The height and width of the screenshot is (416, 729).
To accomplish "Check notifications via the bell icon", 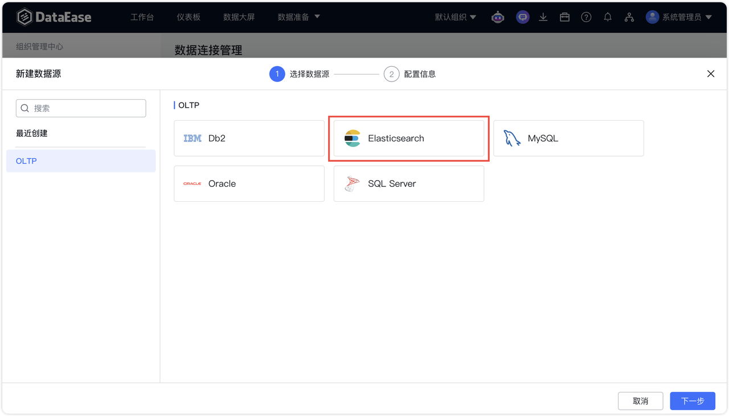I will [x=607, y=17].
